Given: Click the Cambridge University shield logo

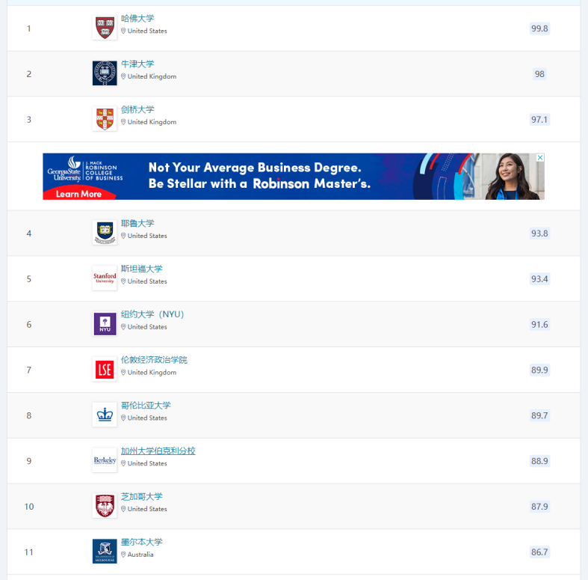Looking at the screenshot, I should [x=105, y=119].
